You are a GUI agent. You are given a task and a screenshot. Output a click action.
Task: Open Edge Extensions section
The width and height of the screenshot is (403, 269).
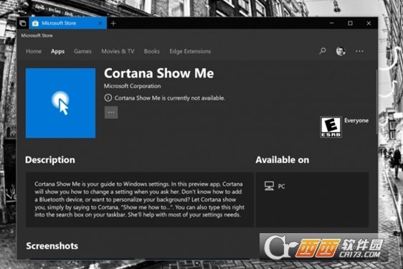190,51
